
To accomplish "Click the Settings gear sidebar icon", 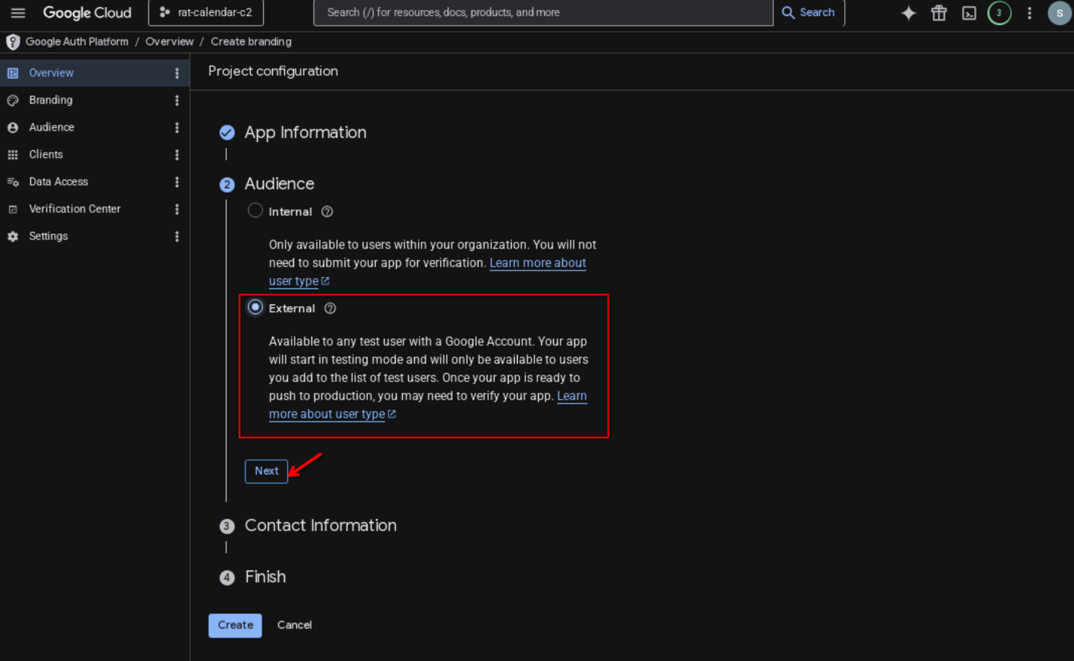I will [13, 236].
